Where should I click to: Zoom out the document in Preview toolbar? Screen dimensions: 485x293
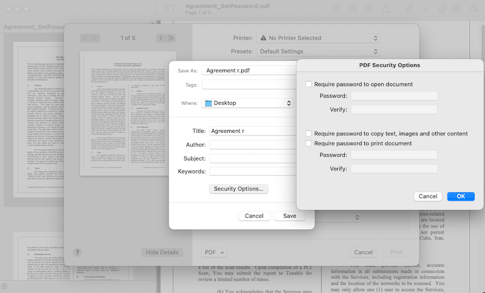click(x=353, y=9)
